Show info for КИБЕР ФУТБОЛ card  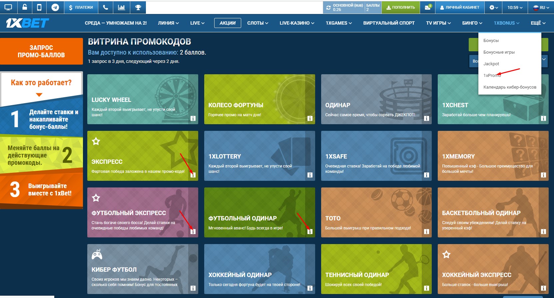[x=193, y=288]
